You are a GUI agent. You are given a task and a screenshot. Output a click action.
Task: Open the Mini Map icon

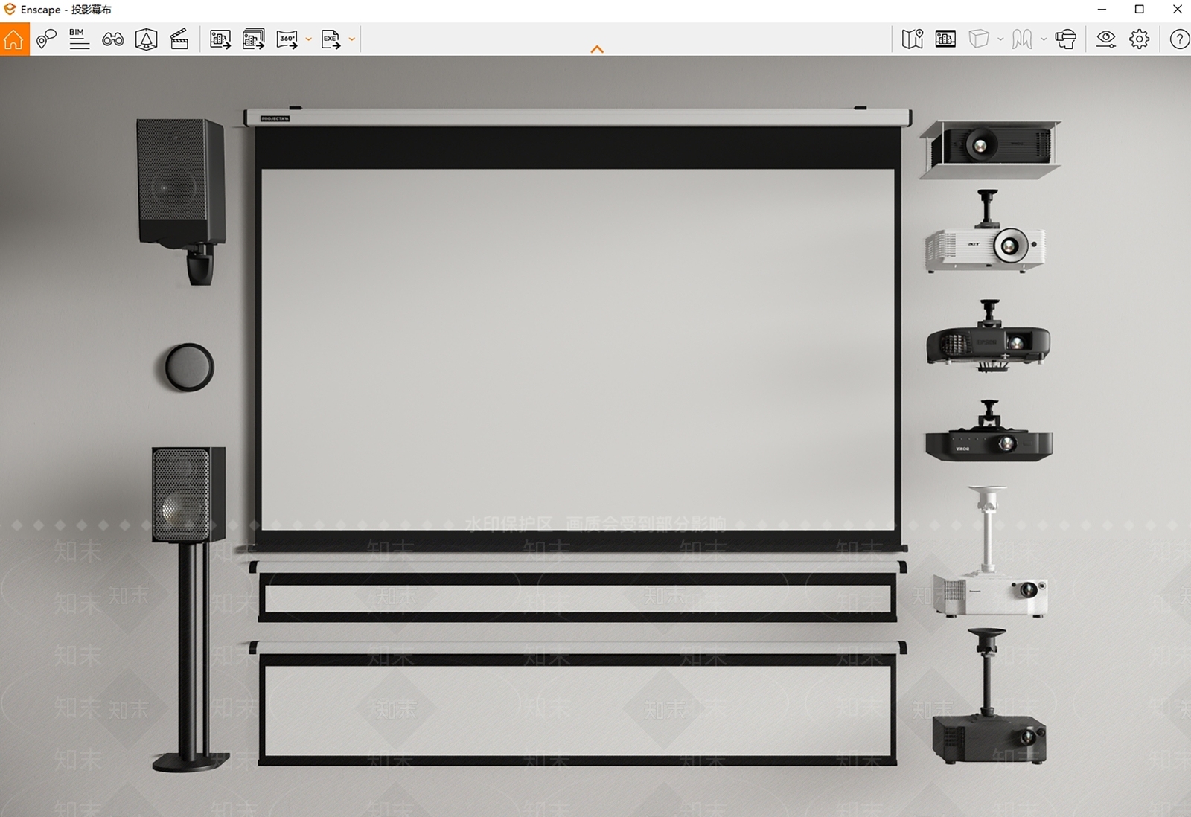click(x=913, y=39)
